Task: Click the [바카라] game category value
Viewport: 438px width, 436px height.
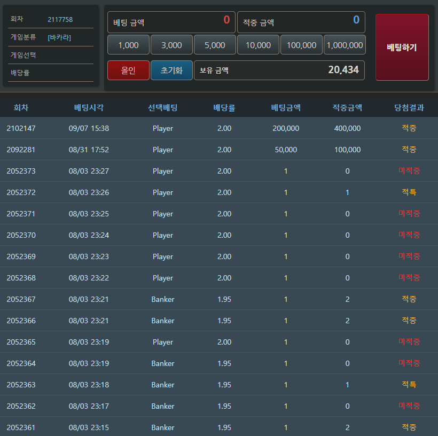Action: 59,37
